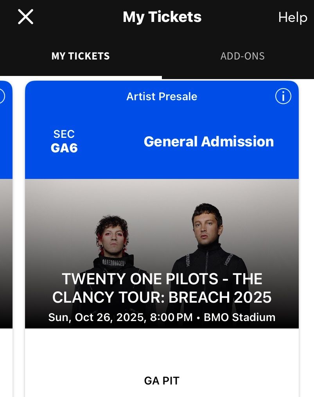Image resolution: width=314 pixels, height=397 pixels.
Task: Tap the General Admission heading
Action: click(208, 141)
